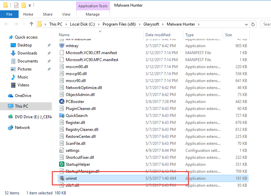Sort by Date modified column header
The width and height of the screenshot is (271, 196).
pos(158,35)
